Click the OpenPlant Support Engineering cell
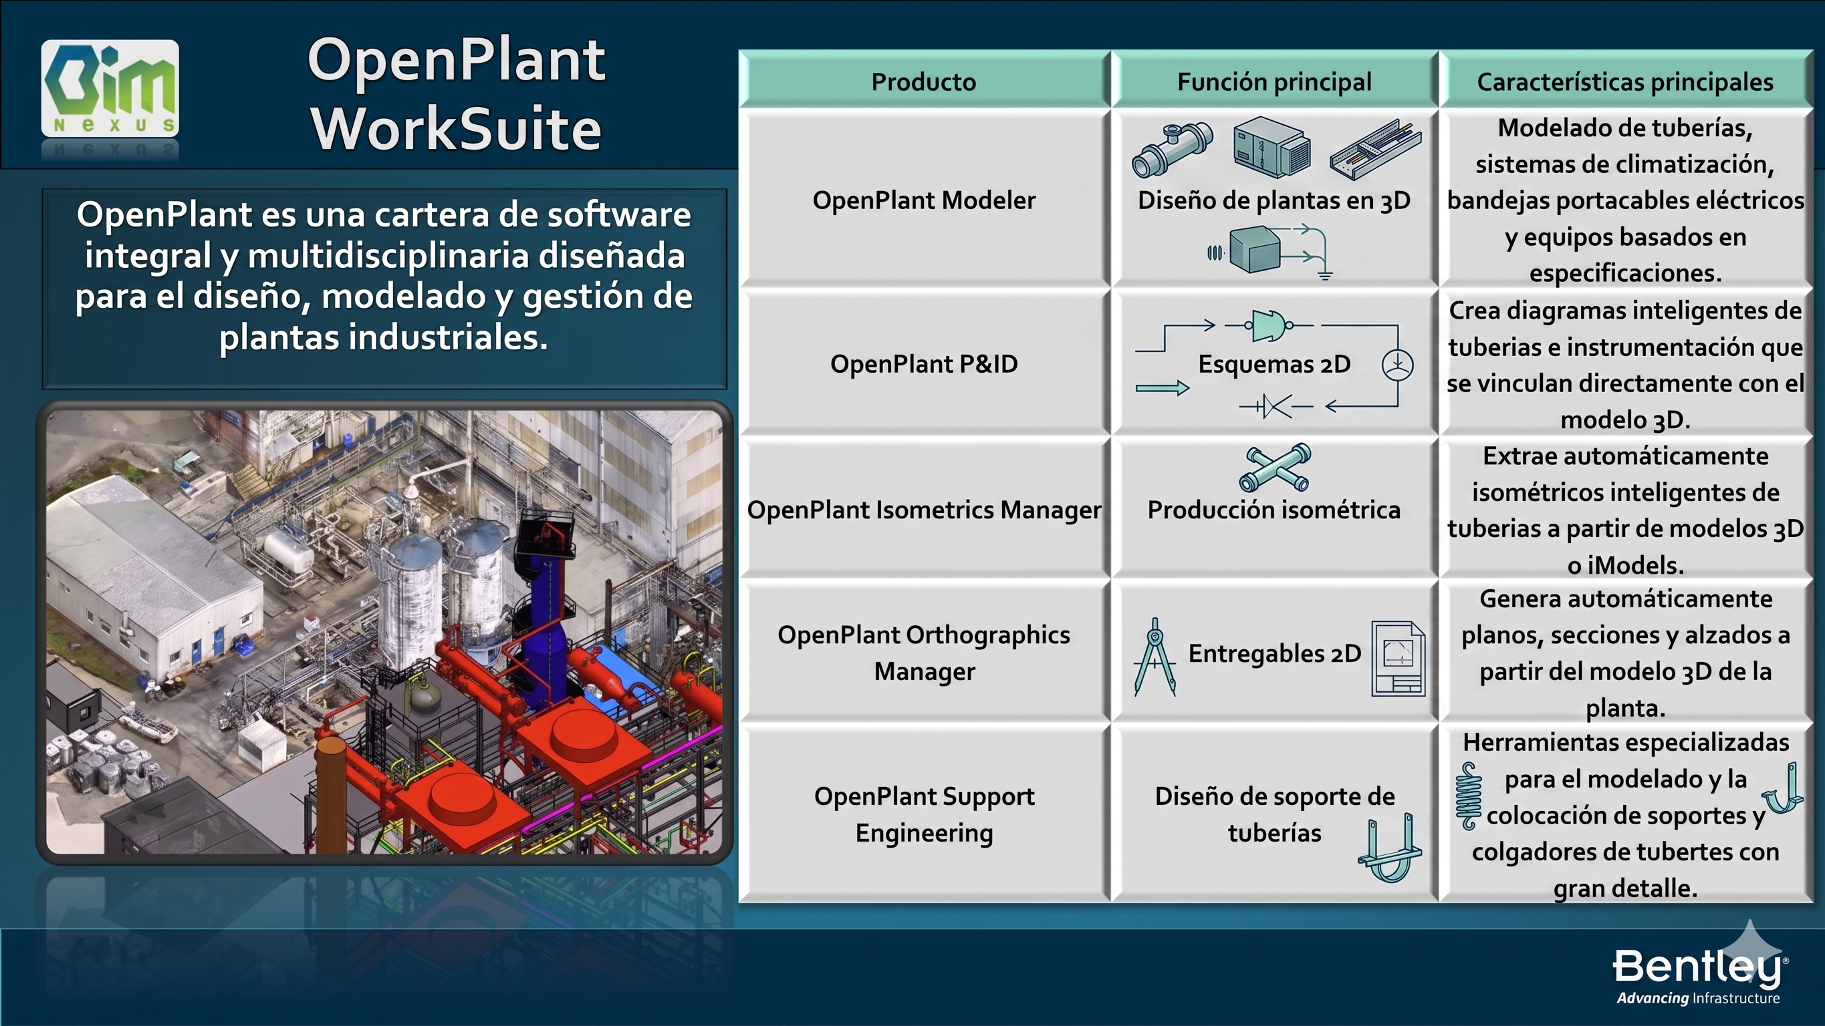This screenshot has height=1026, width=1825. point(924,814)
